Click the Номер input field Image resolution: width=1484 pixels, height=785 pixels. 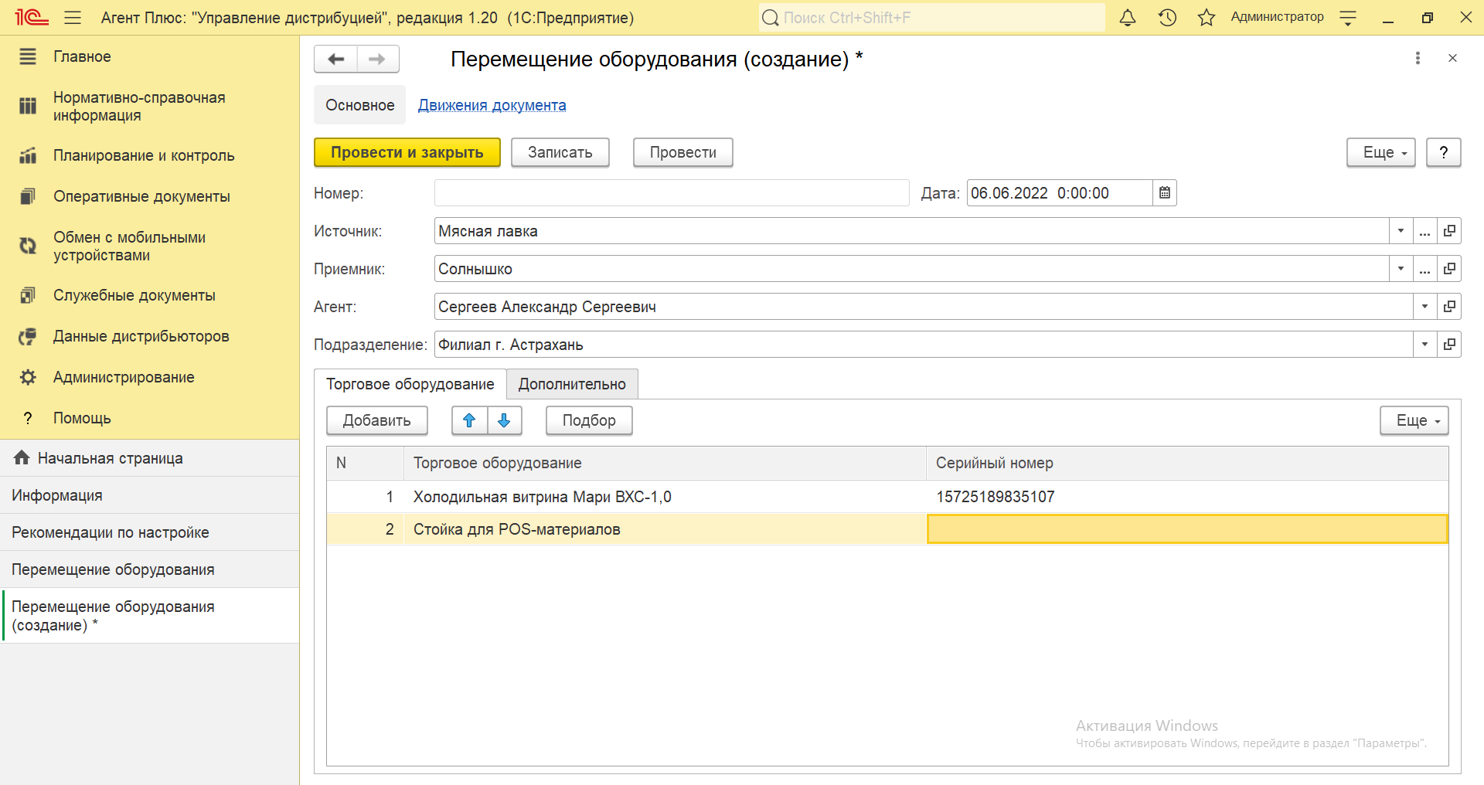click(671, 193)
